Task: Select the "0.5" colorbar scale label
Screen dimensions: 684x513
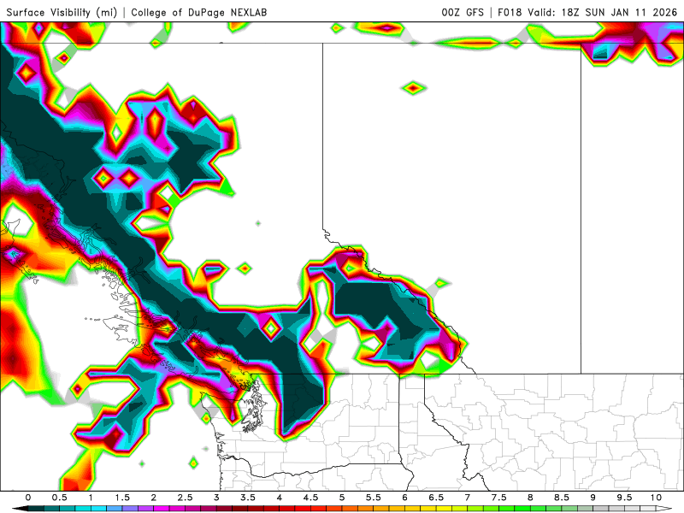Action: (59, 498)
